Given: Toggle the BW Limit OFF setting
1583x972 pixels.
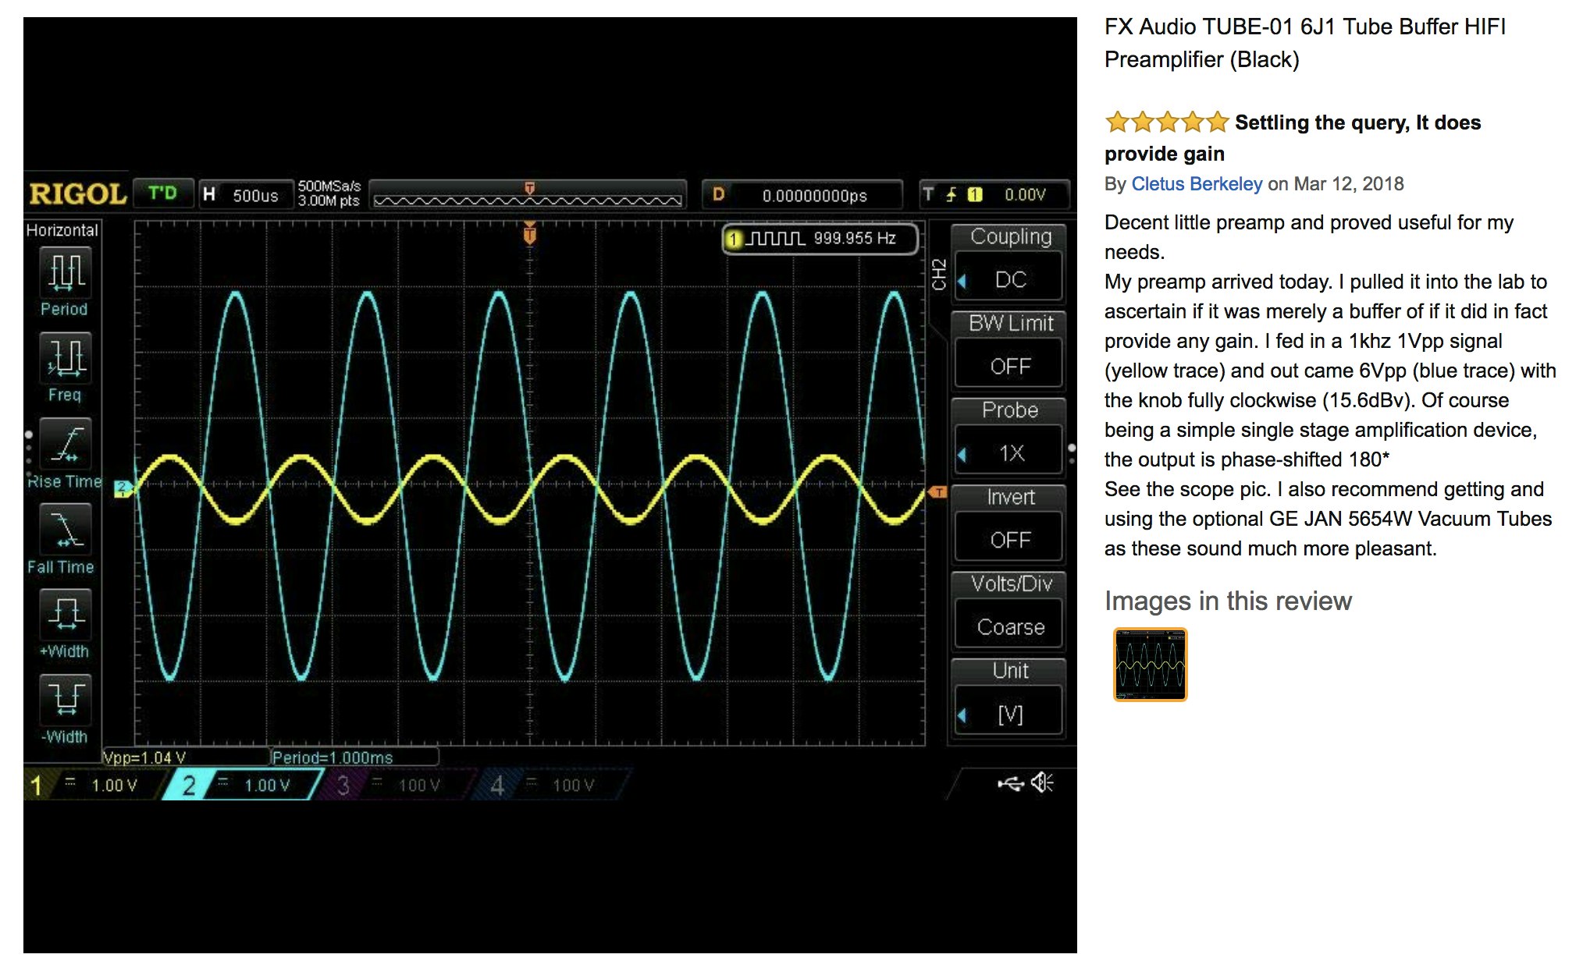Looking at the screenshot, I should pos(1009,366).
